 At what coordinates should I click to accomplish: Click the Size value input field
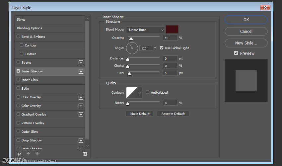click(170, 73)
